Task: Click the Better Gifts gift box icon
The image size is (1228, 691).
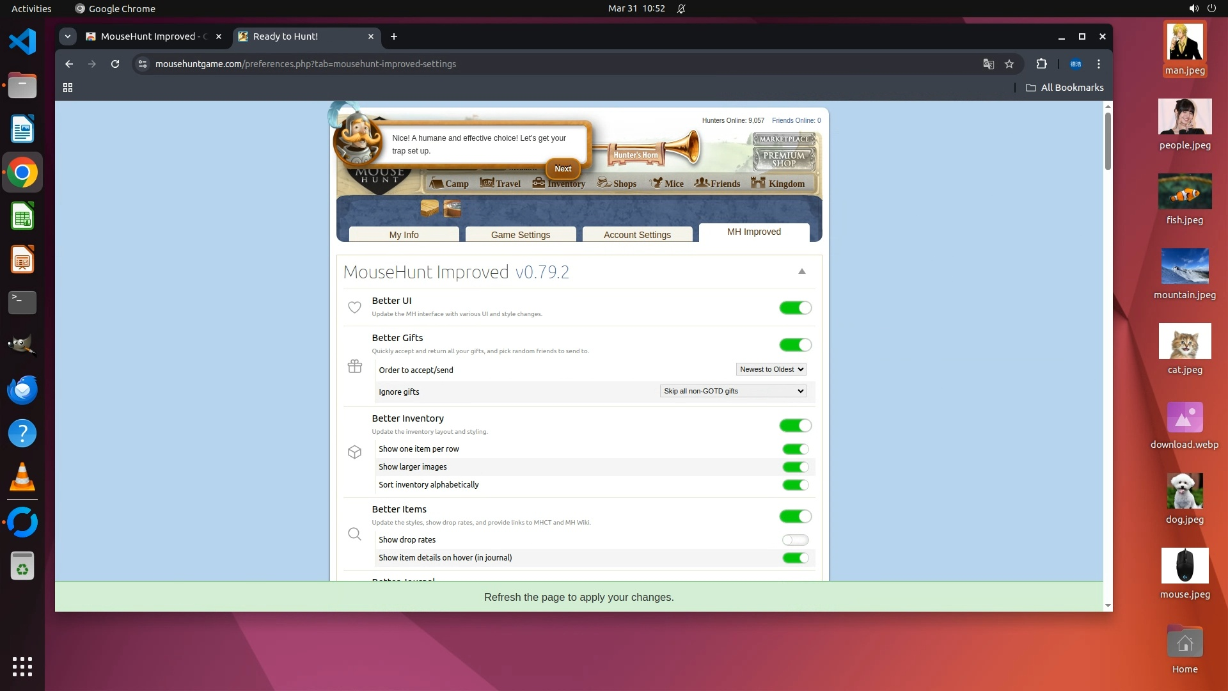Action: [354, 366]
